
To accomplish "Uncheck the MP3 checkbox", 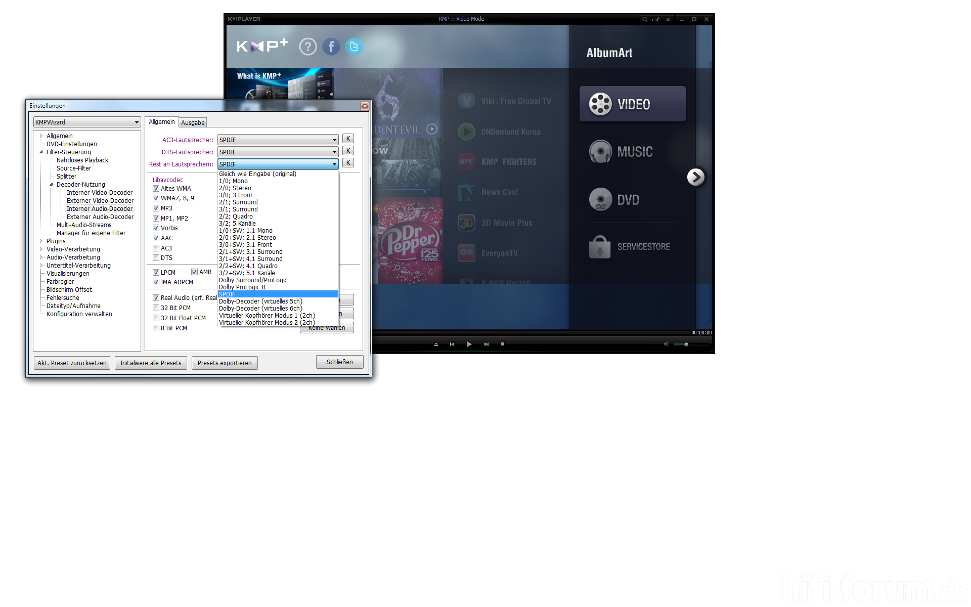I will 156,208.
